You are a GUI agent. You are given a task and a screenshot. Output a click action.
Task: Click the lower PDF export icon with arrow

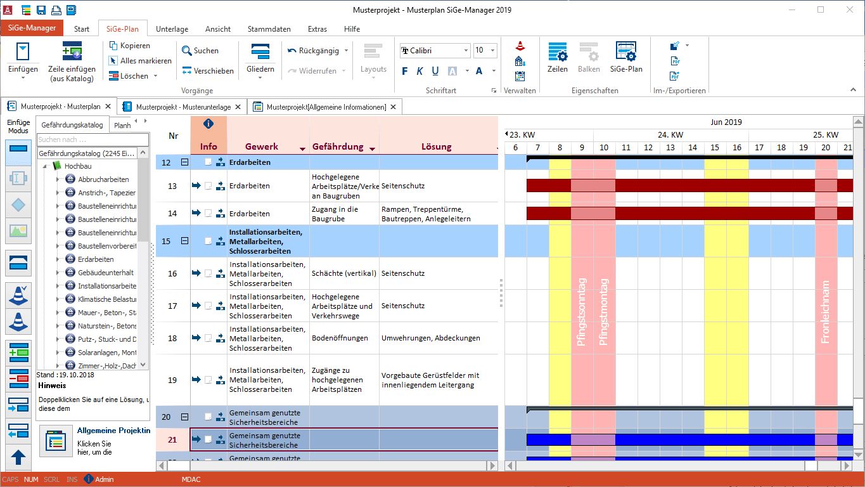(675, 76)
